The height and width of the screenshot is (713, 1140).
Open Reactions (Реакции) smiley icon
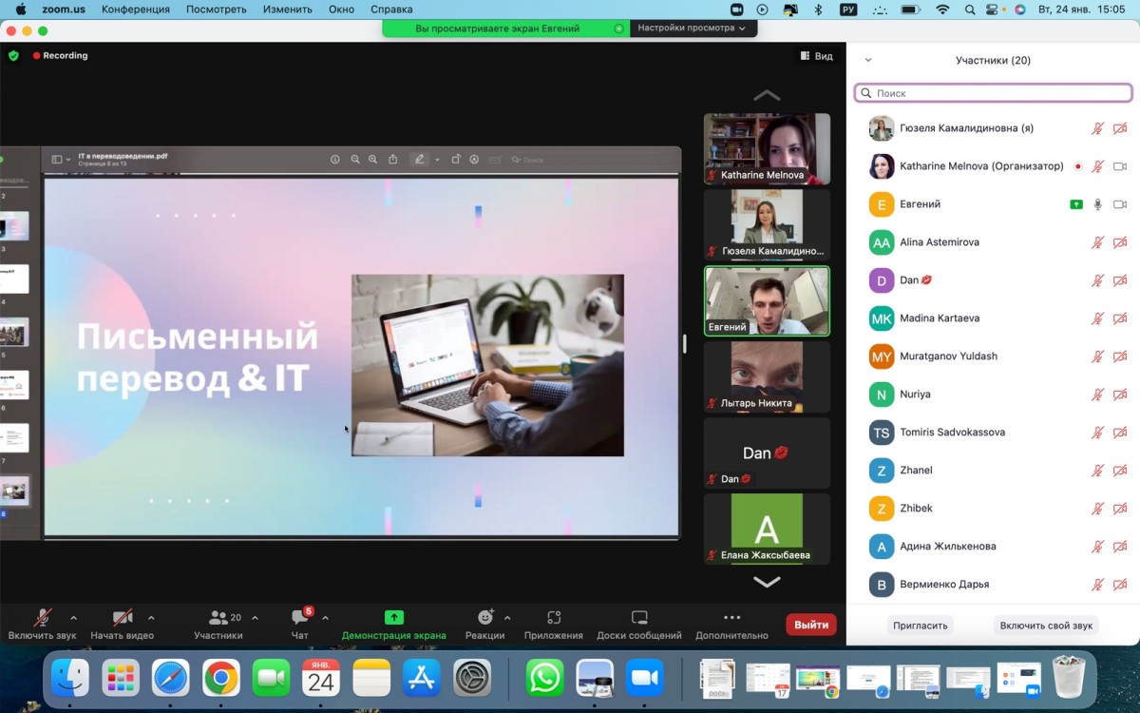tap(485, 618)
